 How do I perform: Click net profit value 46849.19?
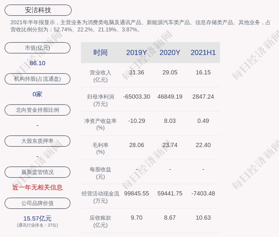[x=170, y=97]
